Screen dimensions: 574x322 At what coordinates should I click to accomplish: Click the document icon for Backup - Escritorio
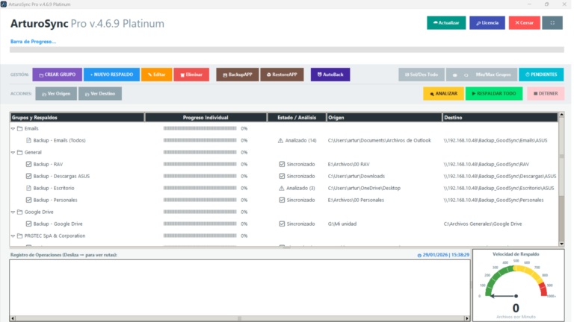coord(29,188)
